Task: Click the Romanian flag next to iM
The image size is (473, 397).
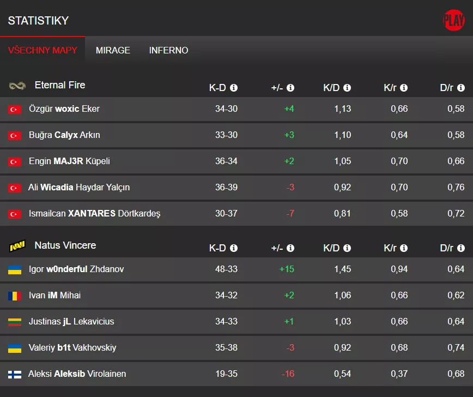Action: pos(14,296)
